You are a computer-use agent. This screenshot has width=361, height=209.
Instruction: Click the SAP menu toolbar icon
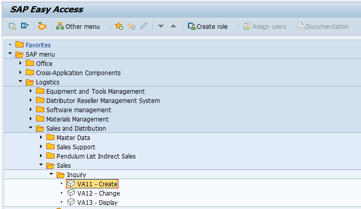[25, 26]
